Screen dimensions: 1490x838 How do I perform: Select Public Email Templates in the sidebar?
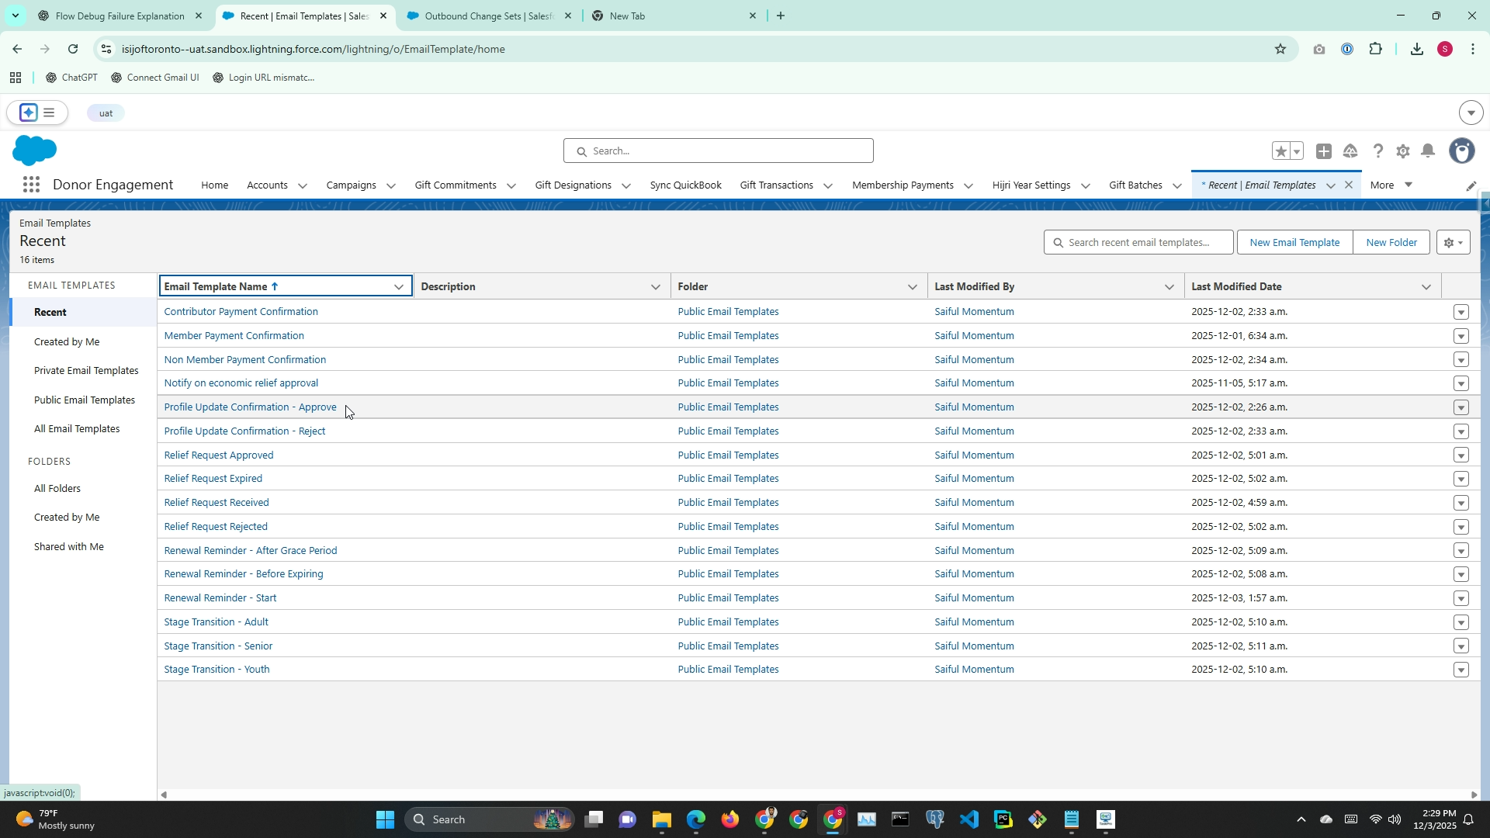tap(85, 400)
